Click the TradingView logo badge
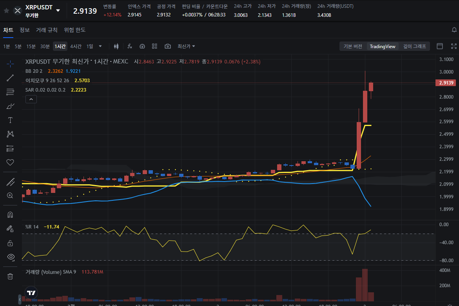Screen dimensions: 459x306 coord(31,293)
